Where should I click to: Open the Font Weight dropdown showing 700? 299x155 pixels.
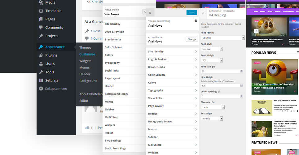click(212, 60)
